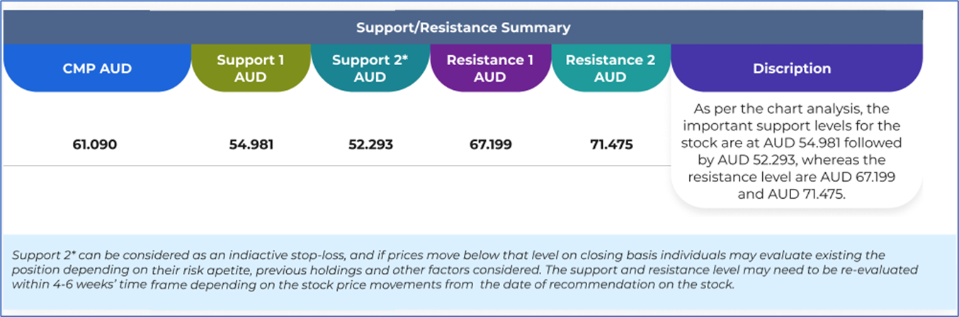
Task: Select the Resistance 2 value 71.475
Action: (611, 145)
